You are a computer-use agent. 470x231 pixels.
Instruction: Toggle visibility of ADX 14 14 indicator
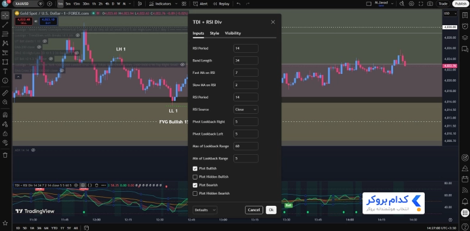point(33,150)
